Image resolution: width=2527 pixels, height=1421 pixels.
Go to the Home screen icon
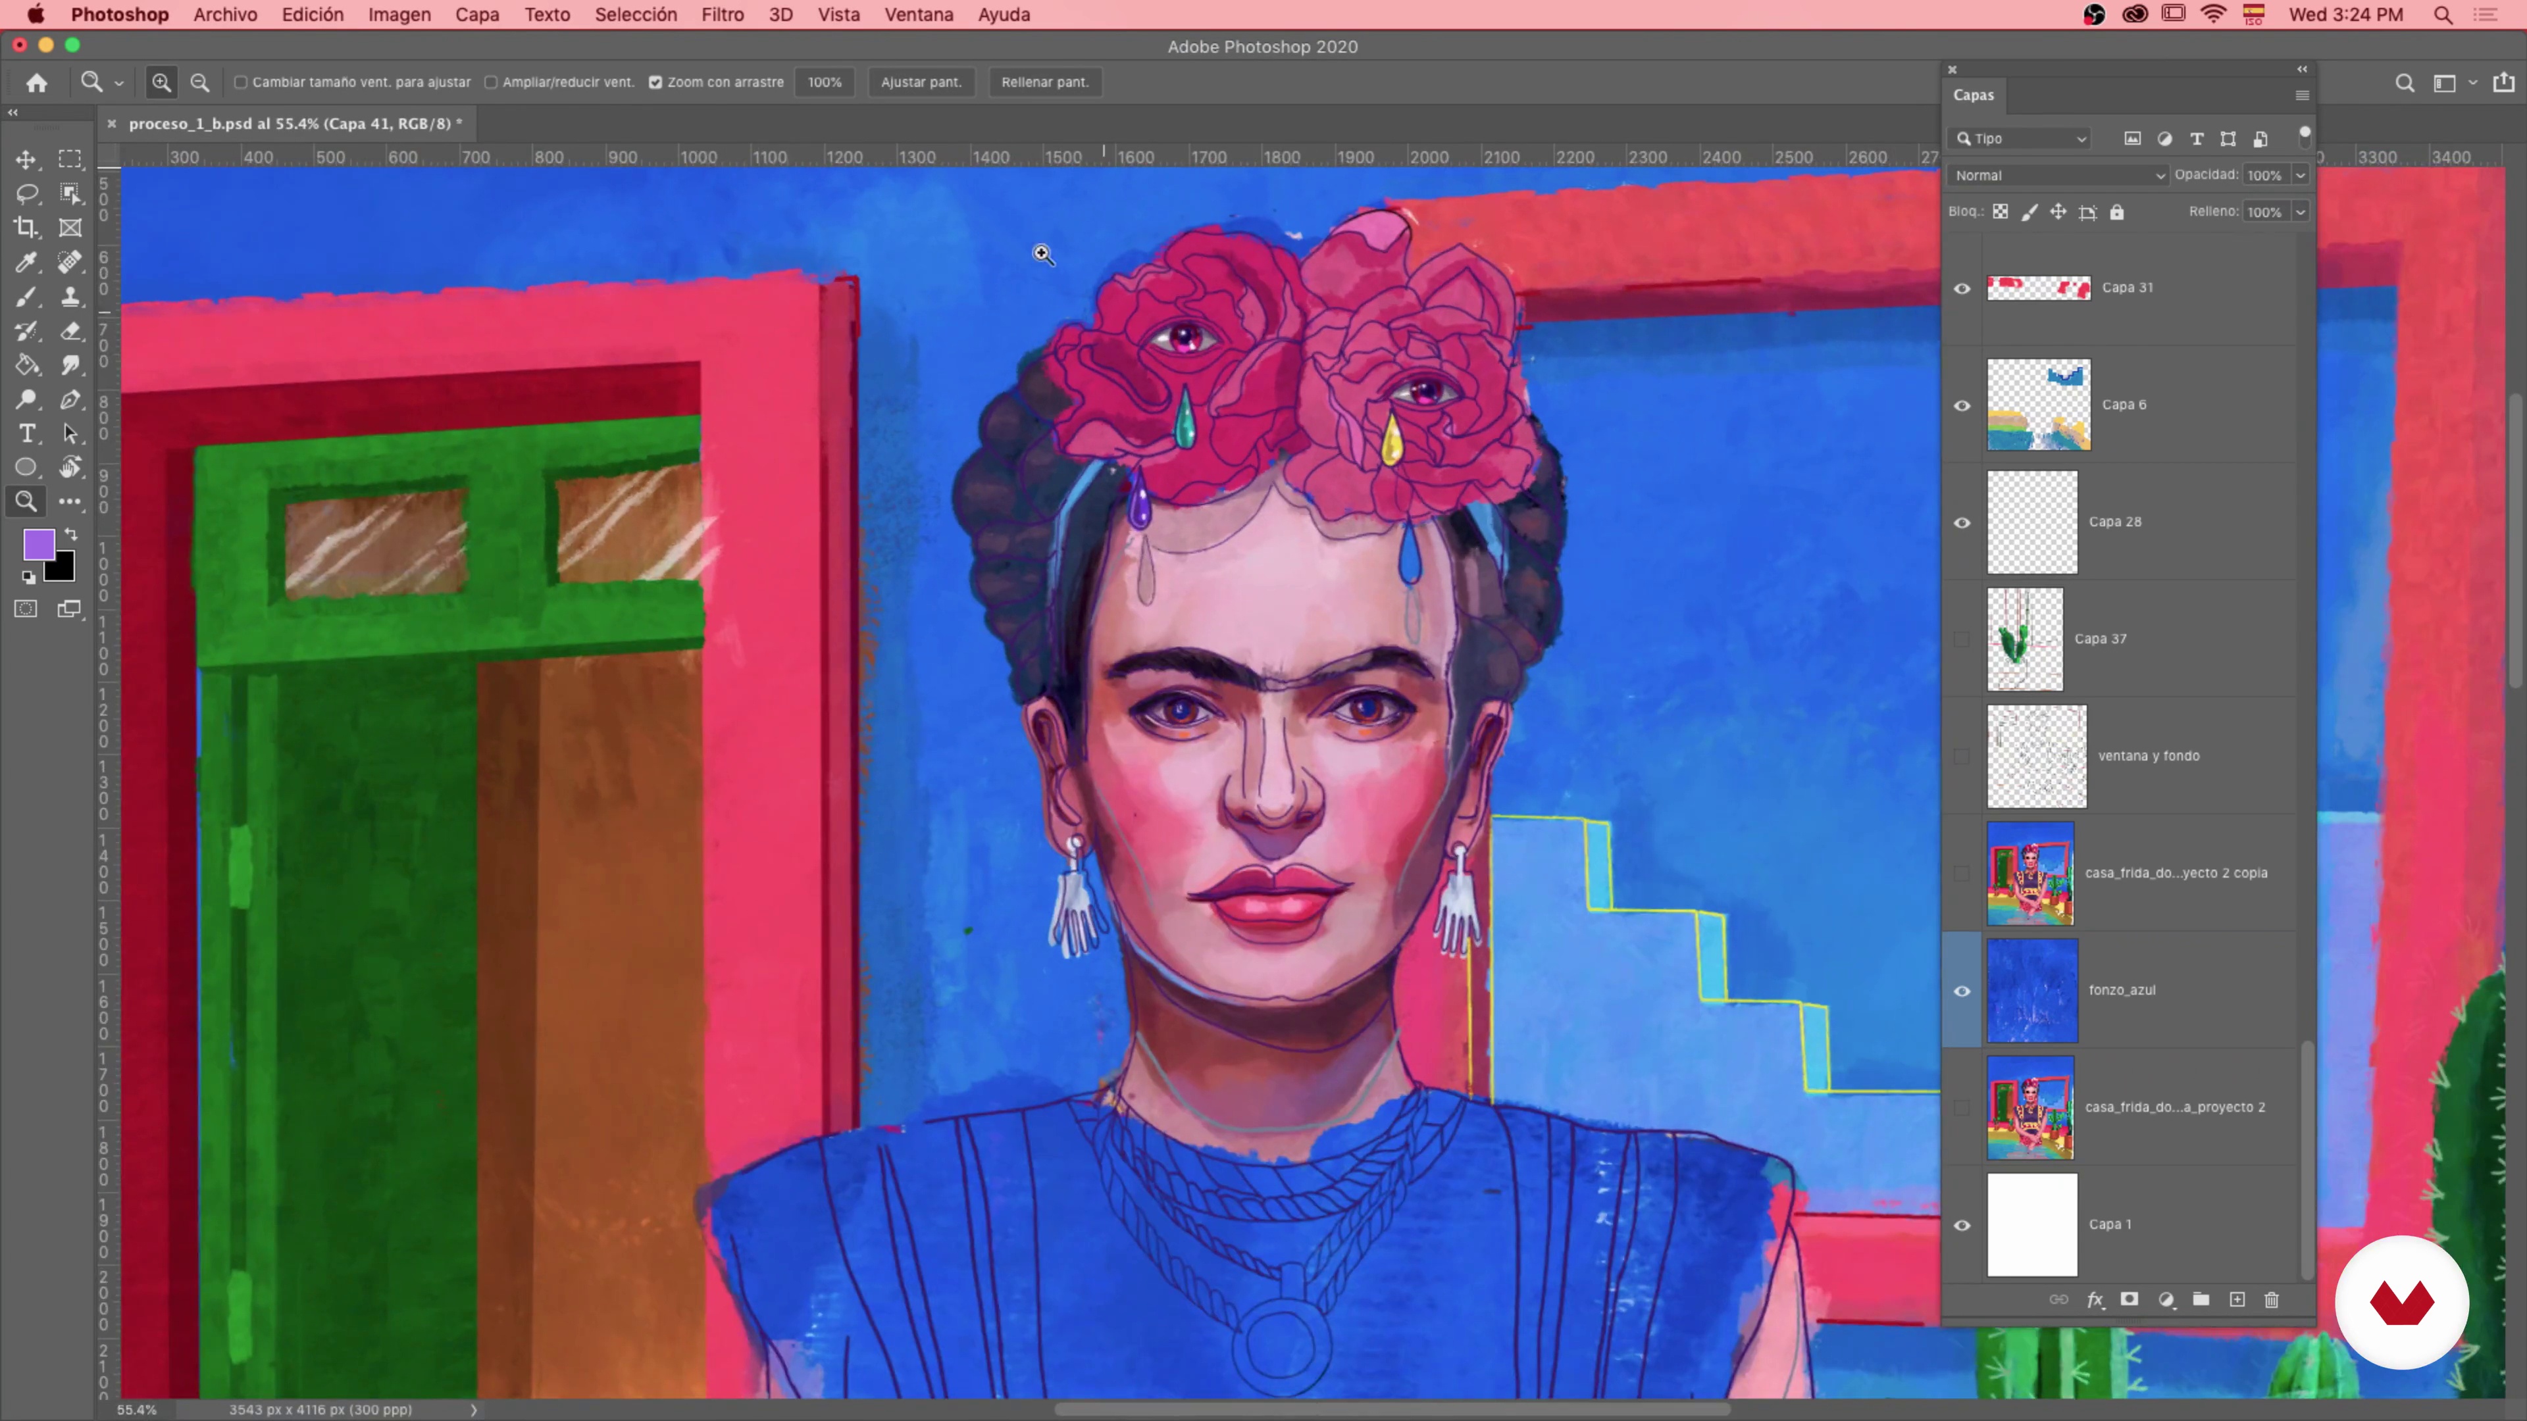[38, 82]
